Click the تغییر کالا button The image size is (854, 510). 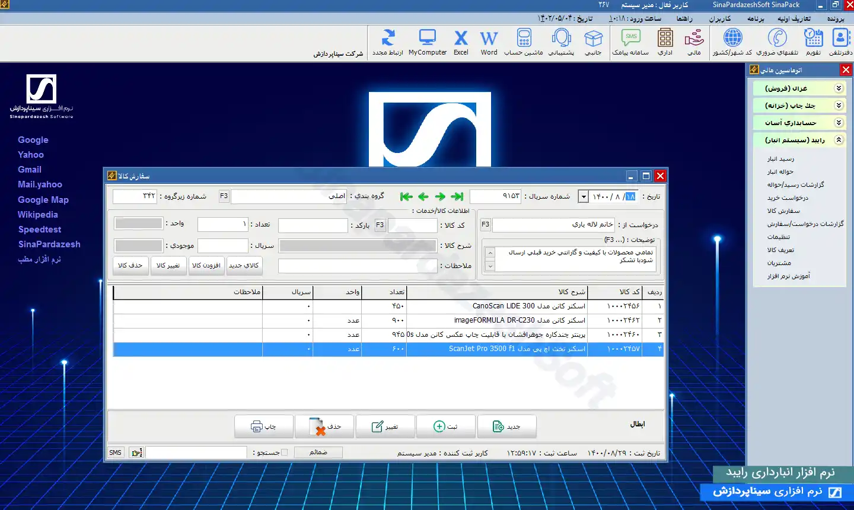[x=168, y=265]
